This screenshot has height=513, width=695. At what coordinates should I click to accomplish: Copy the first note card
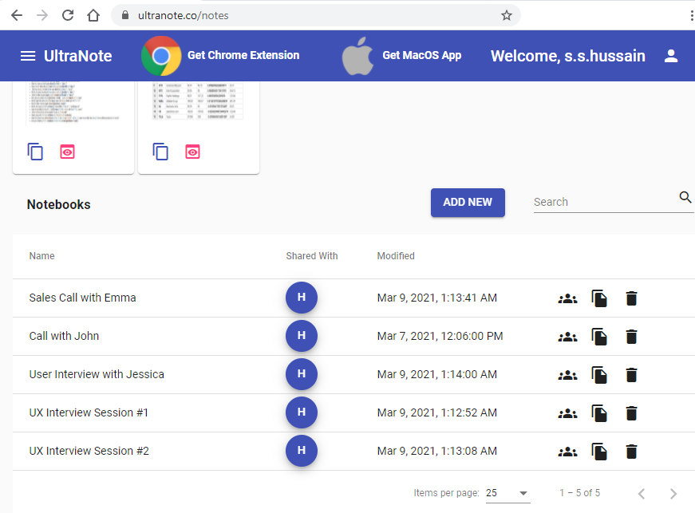[35, 152]
